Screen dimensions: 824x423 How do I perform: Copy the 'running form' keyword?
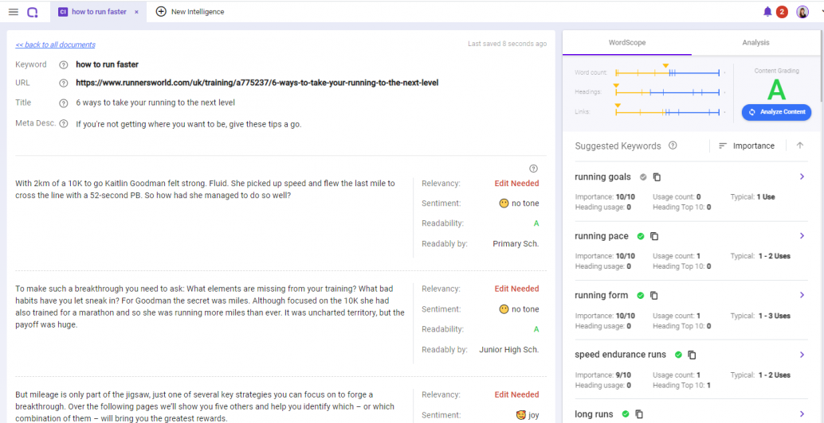[653, 296]
